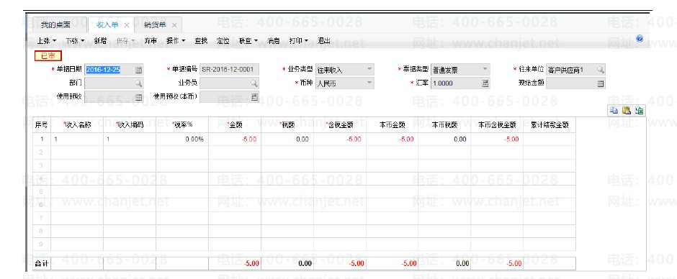Open the 联查 dropdown menu

[248, 41]
